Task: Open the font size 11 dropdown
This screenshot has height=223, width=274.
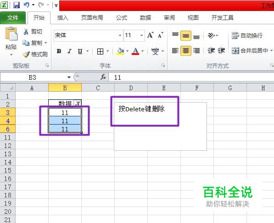Action: tap(141, 35)
